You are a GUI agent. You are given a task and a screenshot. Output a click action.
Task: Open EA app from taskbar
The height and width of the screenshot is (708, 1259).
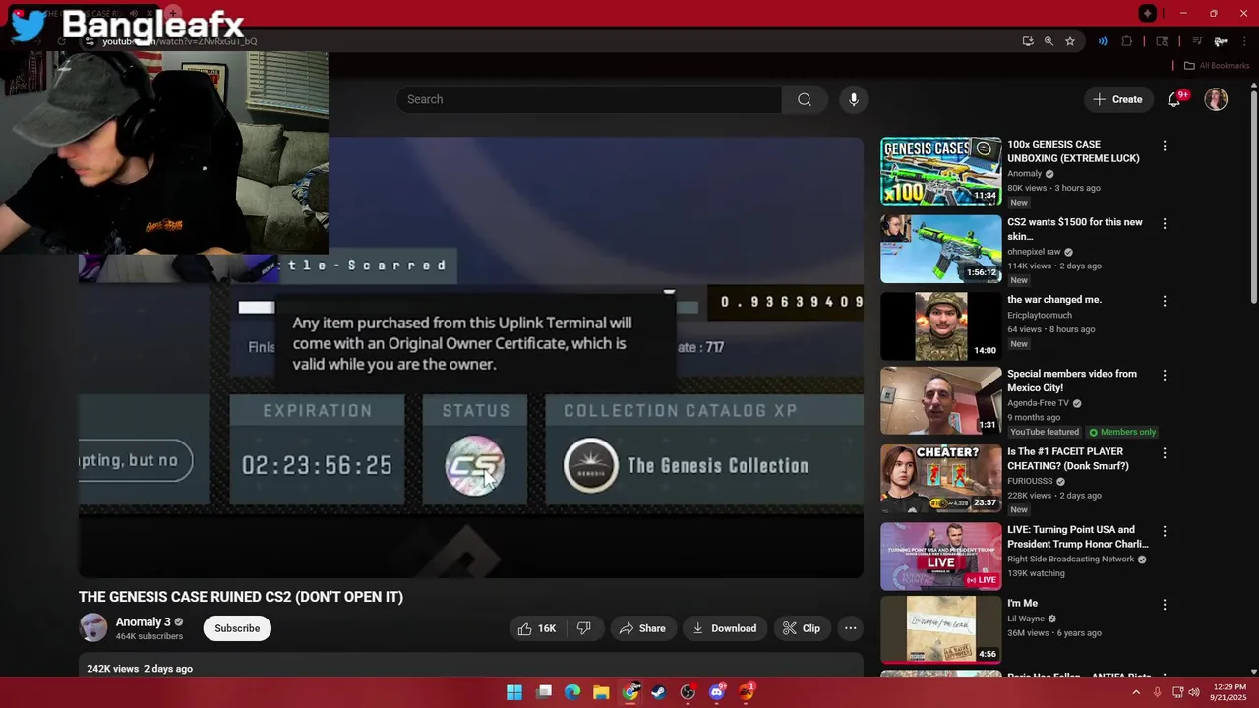[747, 692]
